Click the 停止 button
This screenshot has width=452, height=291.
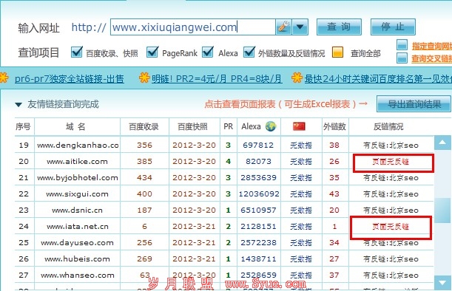[x=393, y=27]
